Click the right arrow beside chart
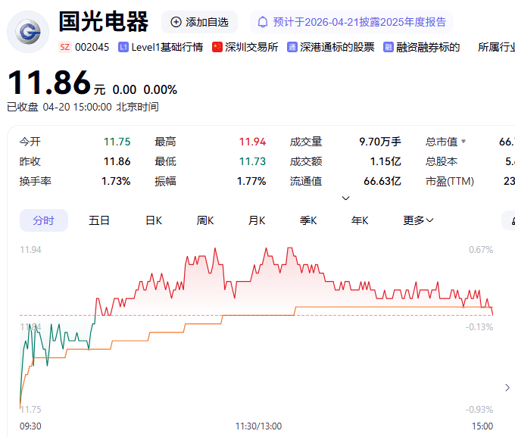The width and height of the screenshot is (515, 437). coord(507,388)
